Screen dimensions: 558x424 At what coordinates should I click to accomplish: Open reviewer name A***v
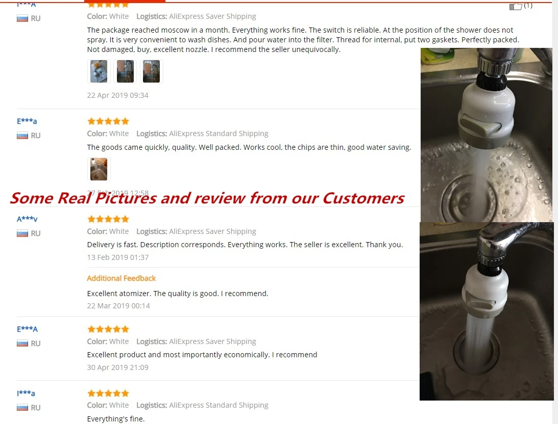(x=27, y=219)
